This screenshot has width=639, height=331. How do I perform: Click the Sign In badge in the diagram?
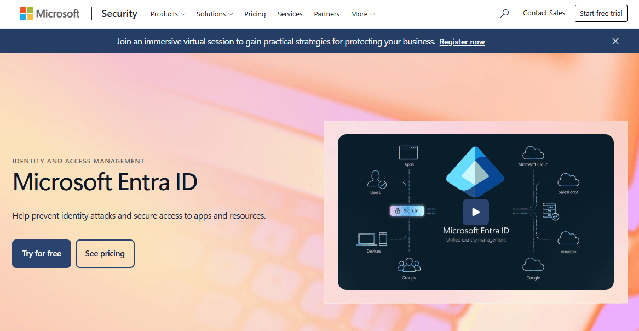coord(407,211)
